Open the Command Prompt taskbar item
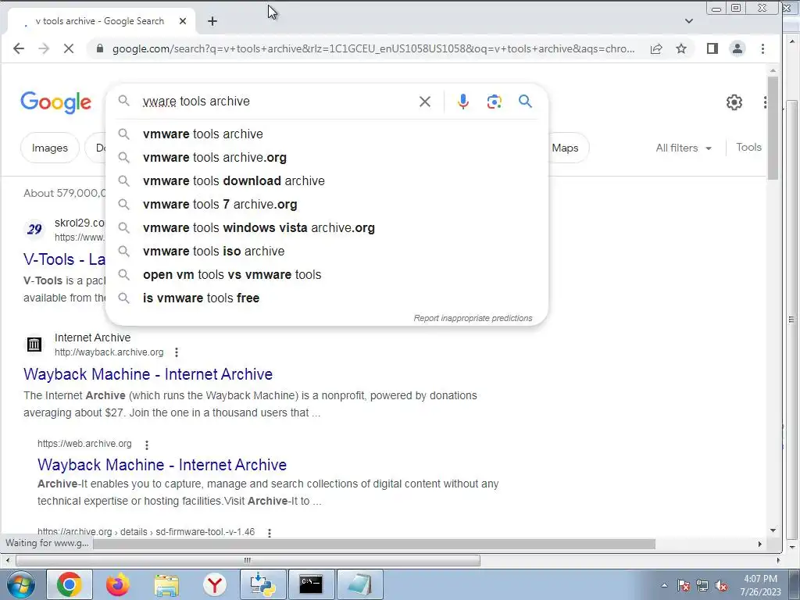 [311, 584]
